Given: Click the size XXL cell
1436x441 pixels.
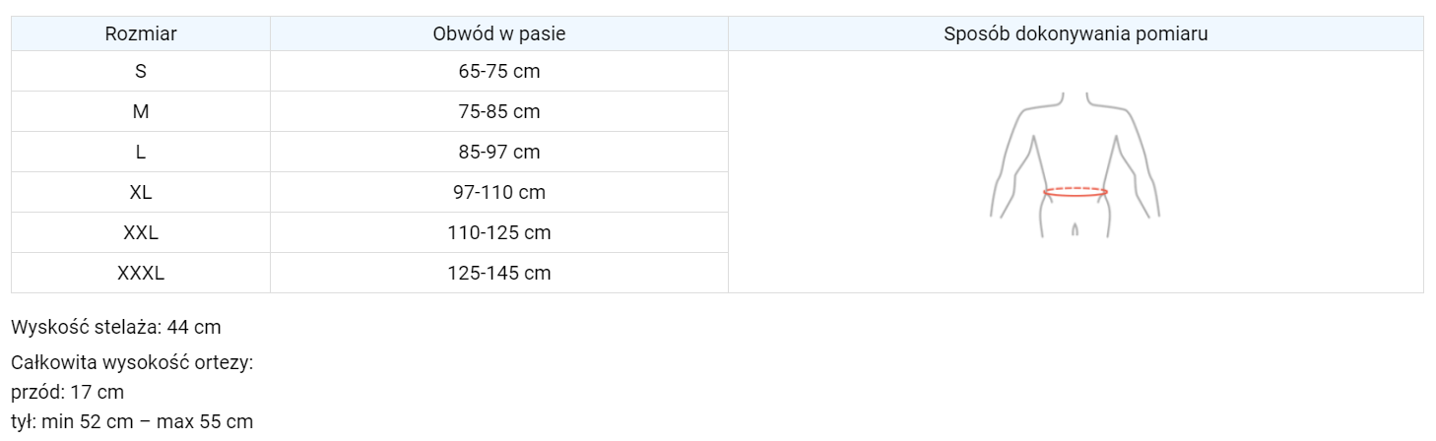Looking at the screenshot, I should [141, 233].
